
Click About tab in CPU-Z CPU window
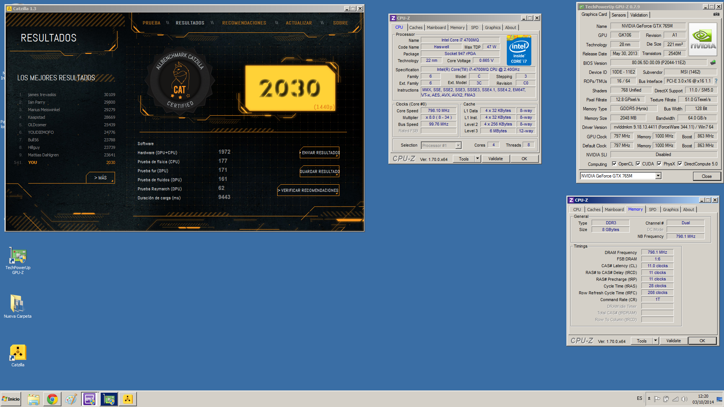click(x=510, y=28)
